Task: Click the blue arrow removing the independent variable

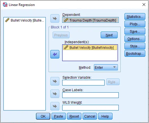Action: tap(55, 54)
